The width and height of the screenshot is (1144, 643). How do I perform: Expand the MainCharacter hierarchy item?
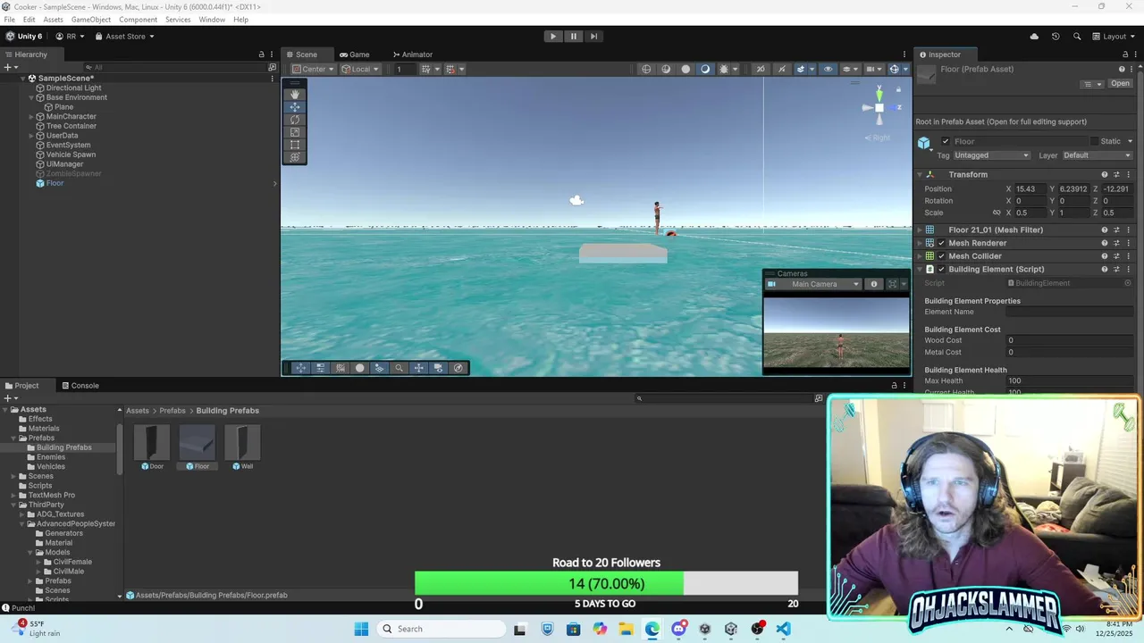pyautogui.click(x=31, y=117)
